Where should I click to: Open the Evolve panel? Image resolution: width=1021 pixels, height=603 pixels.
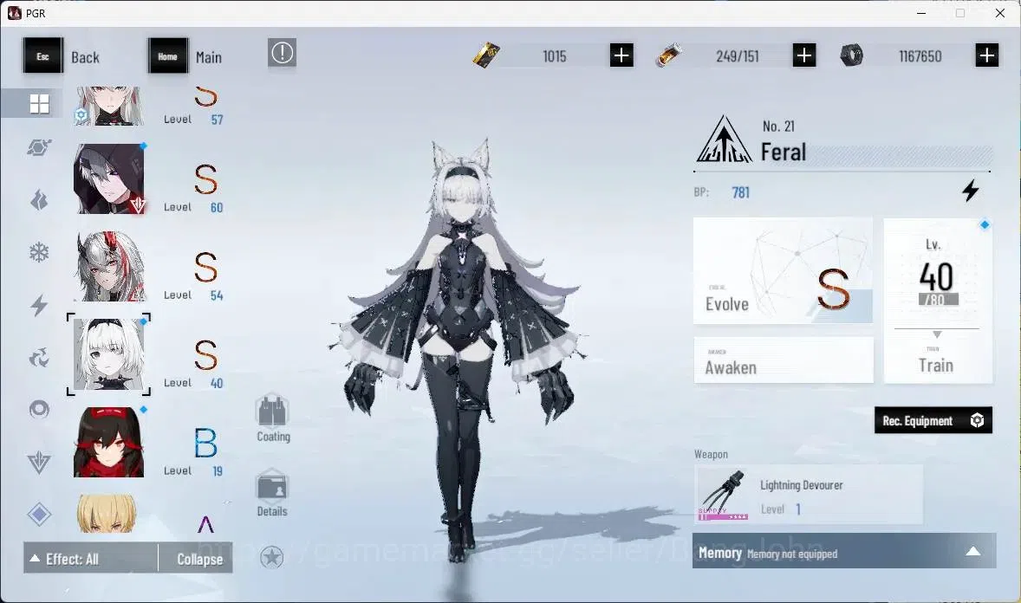pyautogui.click(x=783, y=271)
